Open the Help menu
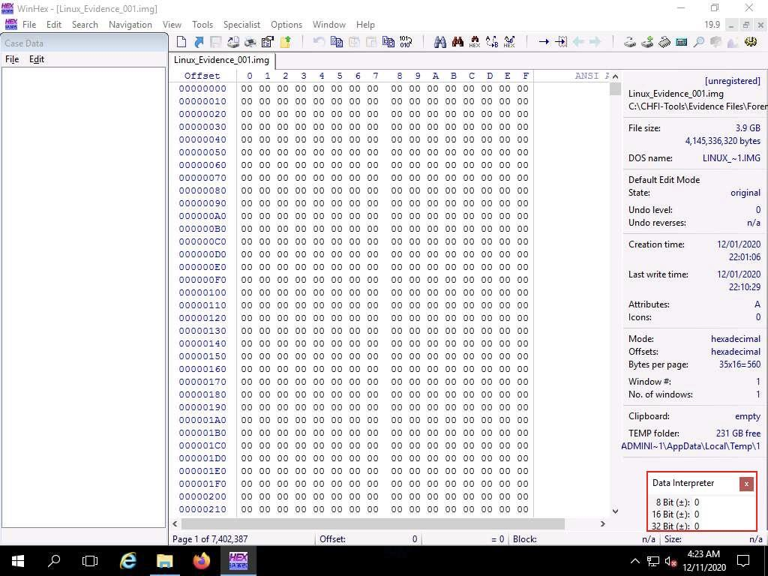The image size is (768, 576). (x=365, y=25)
